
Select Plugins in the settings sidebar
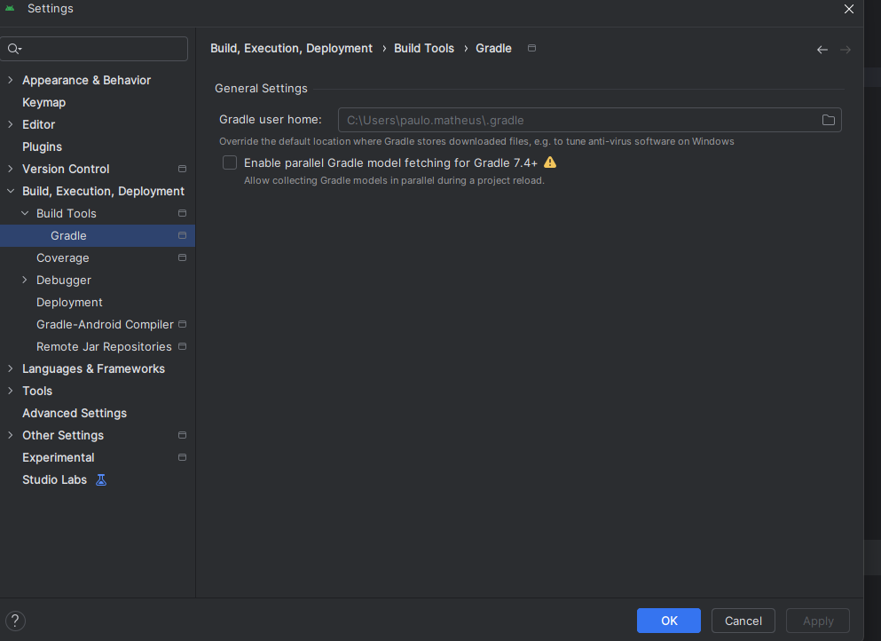[x=42, y=146]
